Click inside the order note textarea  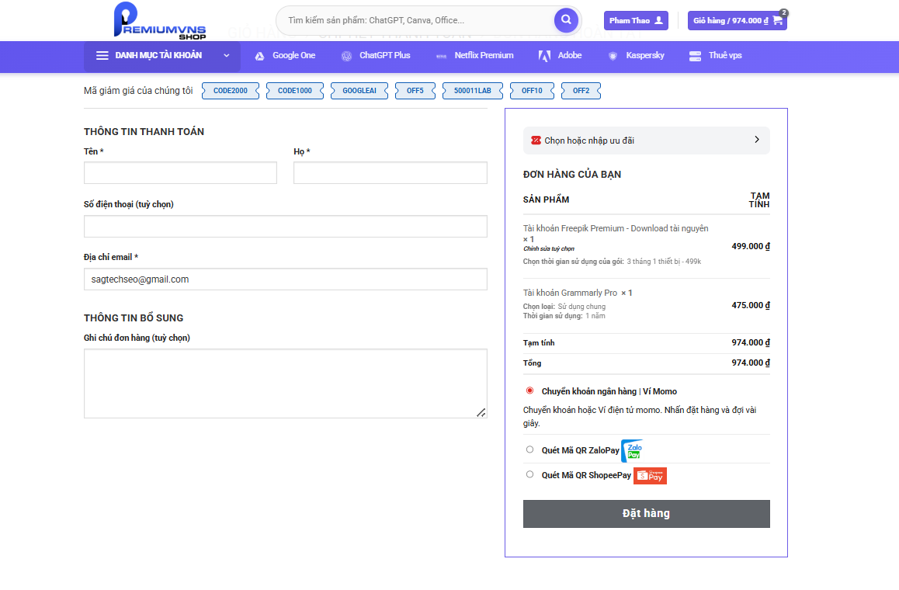pyautogui.click(x=285, y=383)
